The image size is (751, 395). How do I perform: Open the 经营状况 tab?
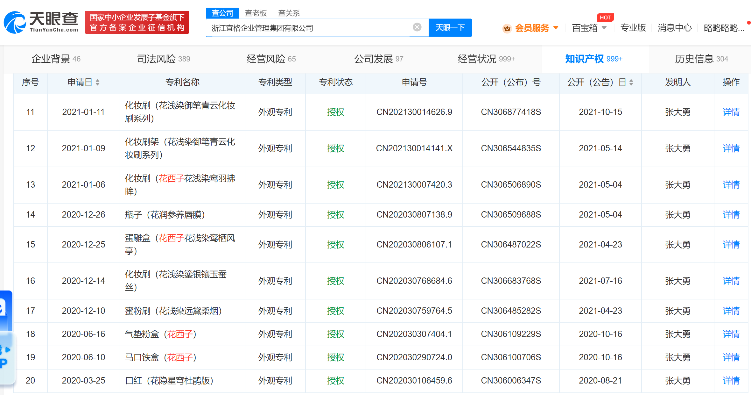[x=486, y=59]
